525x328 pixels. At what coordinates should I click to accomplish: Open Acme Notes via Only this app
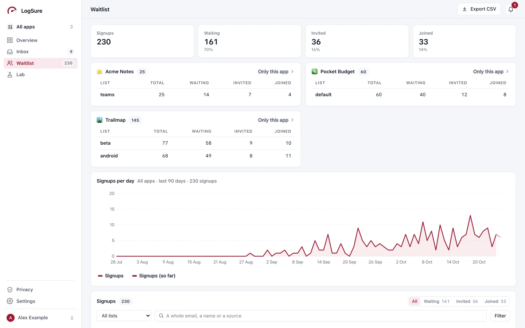tap(276, 72)
